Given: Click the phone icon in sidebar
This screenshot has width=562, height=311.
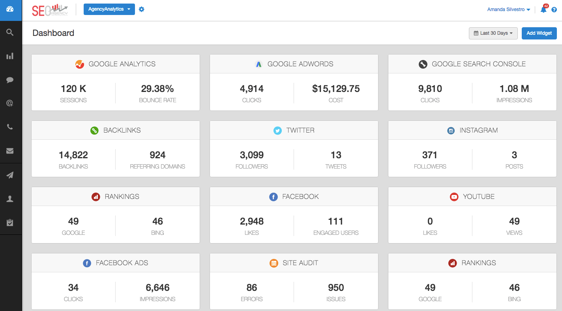Looking at the screenshot, I should pos(10,127).
